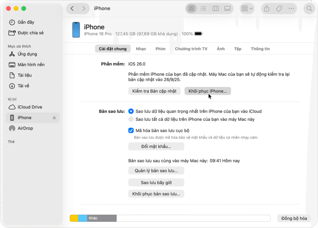Click Đồng bộ hóa sync button
Viewport: 318px width, 228px height.
pyautogui.click(x=294, y=218)
